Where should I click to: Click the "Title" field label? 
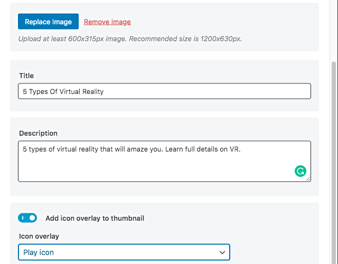pyautogui.click(x=26, y=76)
